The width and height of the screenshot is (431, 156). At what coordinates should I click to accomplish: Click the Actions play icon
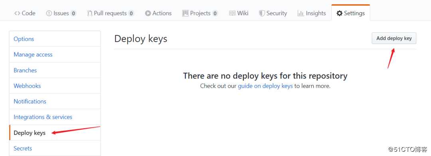pos(148,13)
